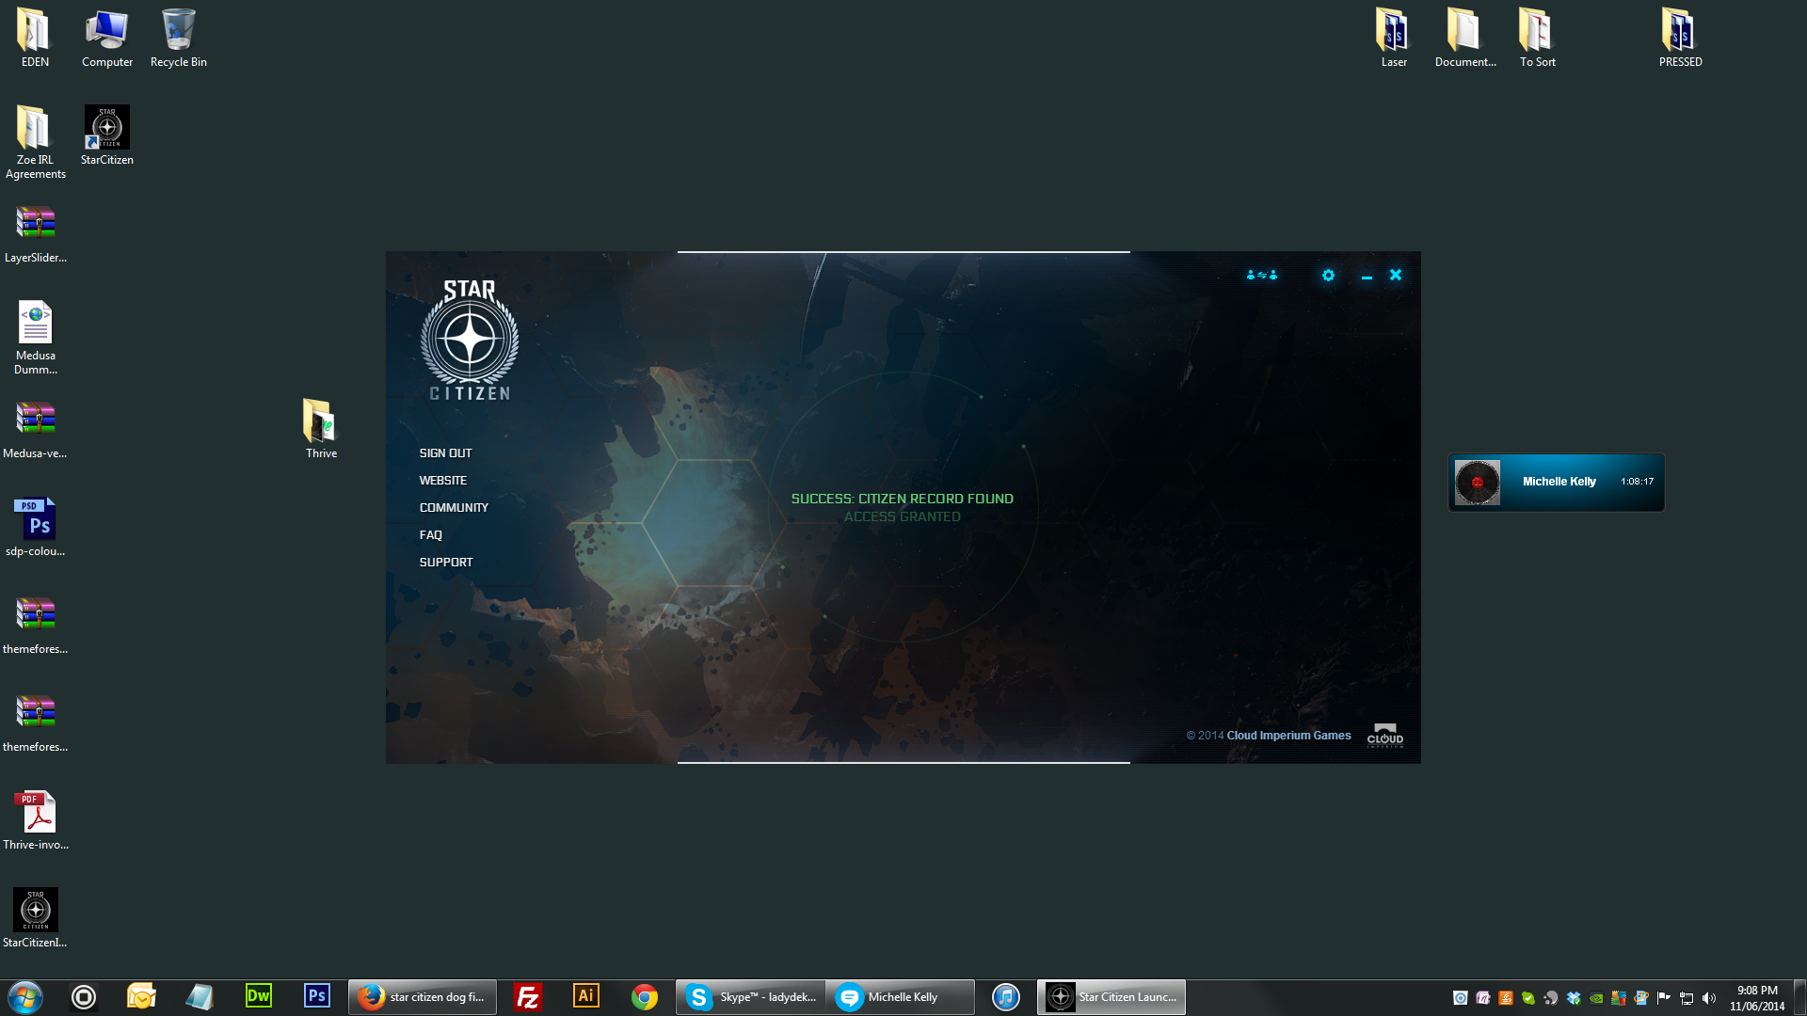The height and width of the screenshot is (1016, 1807).
Task: Select the StarCitizenI... installer icon
Action: 35,919
